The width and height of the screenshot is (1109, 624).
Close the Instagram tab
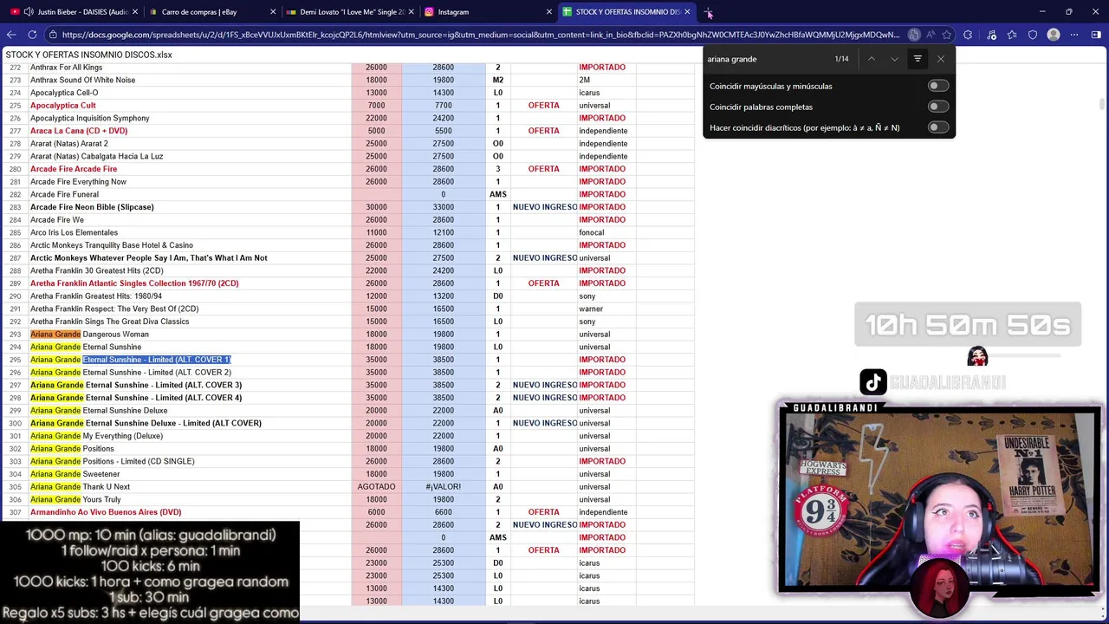[548, 12]
